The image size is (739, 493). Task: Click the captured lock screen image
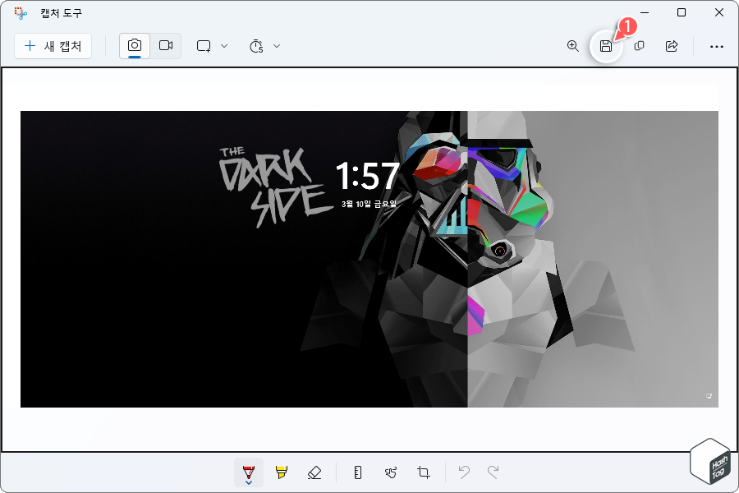point(369,259)
